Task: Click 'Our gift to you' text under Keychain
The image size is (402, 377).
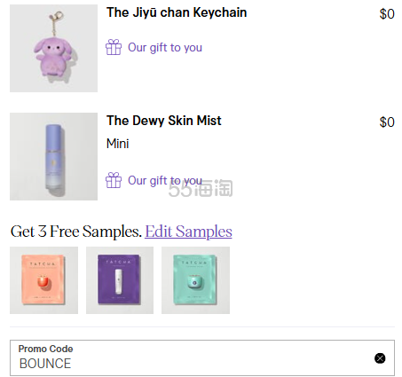Action: tap(165, 48)
